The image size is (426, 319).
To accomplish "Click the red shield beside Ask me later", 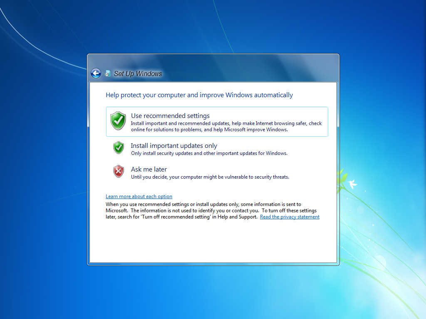I will (119, 171).
